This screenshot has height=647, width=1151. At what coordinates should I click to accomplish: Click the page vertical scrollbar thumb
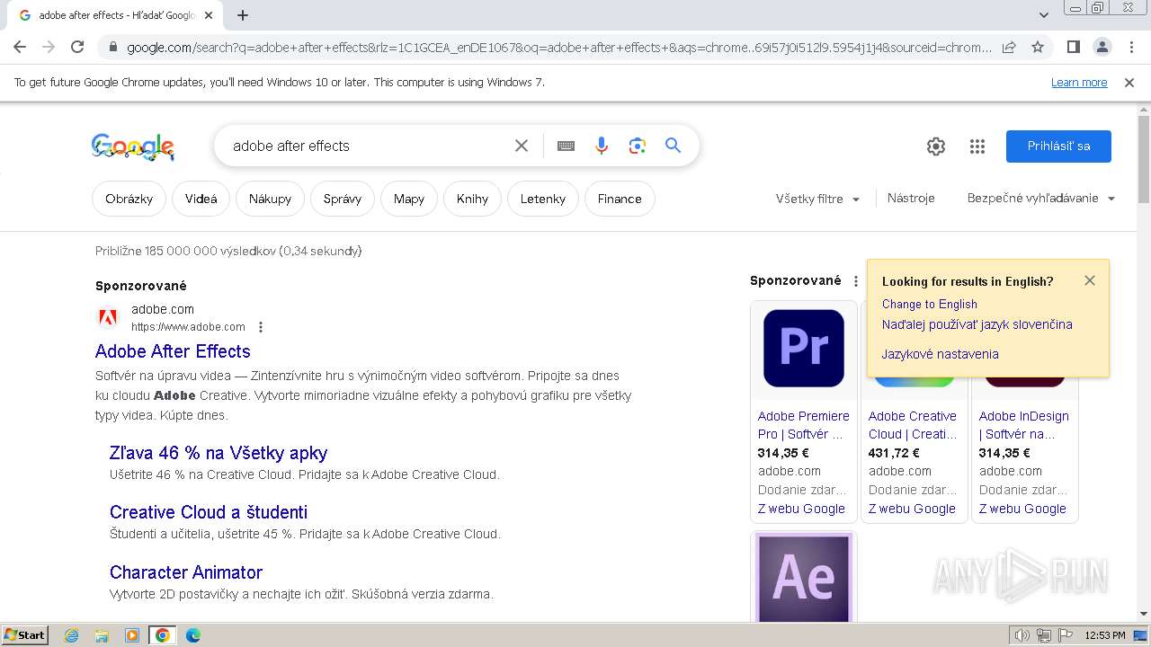pos(1143,160)
